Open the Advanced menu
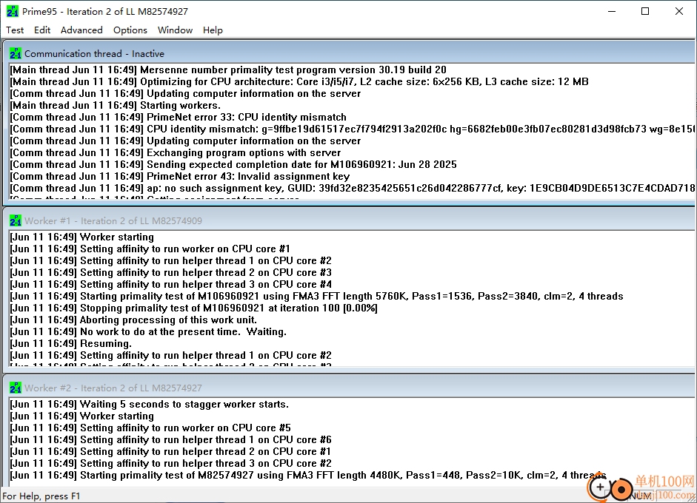The height and width of the screenshot is (503, 697). [81, 30]
